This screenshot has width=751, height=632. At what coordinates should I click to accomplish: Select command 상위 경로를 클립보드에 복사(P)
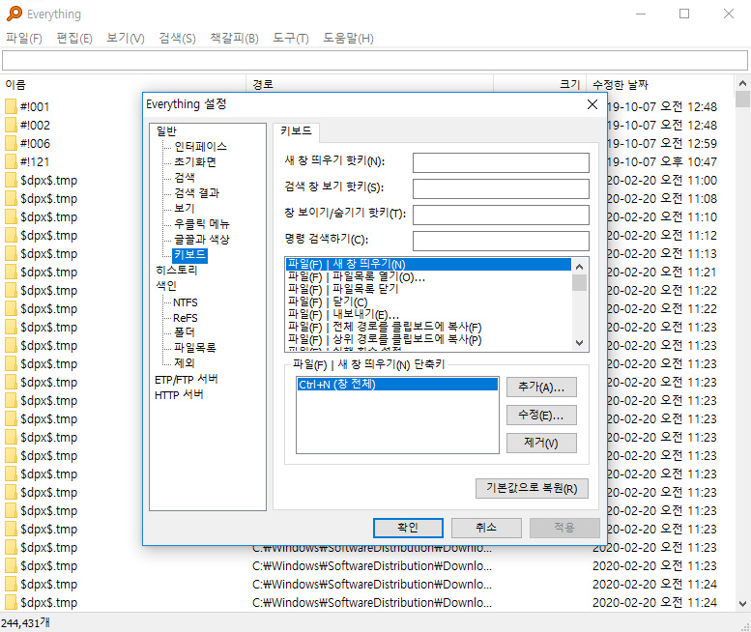pos(428,339)
